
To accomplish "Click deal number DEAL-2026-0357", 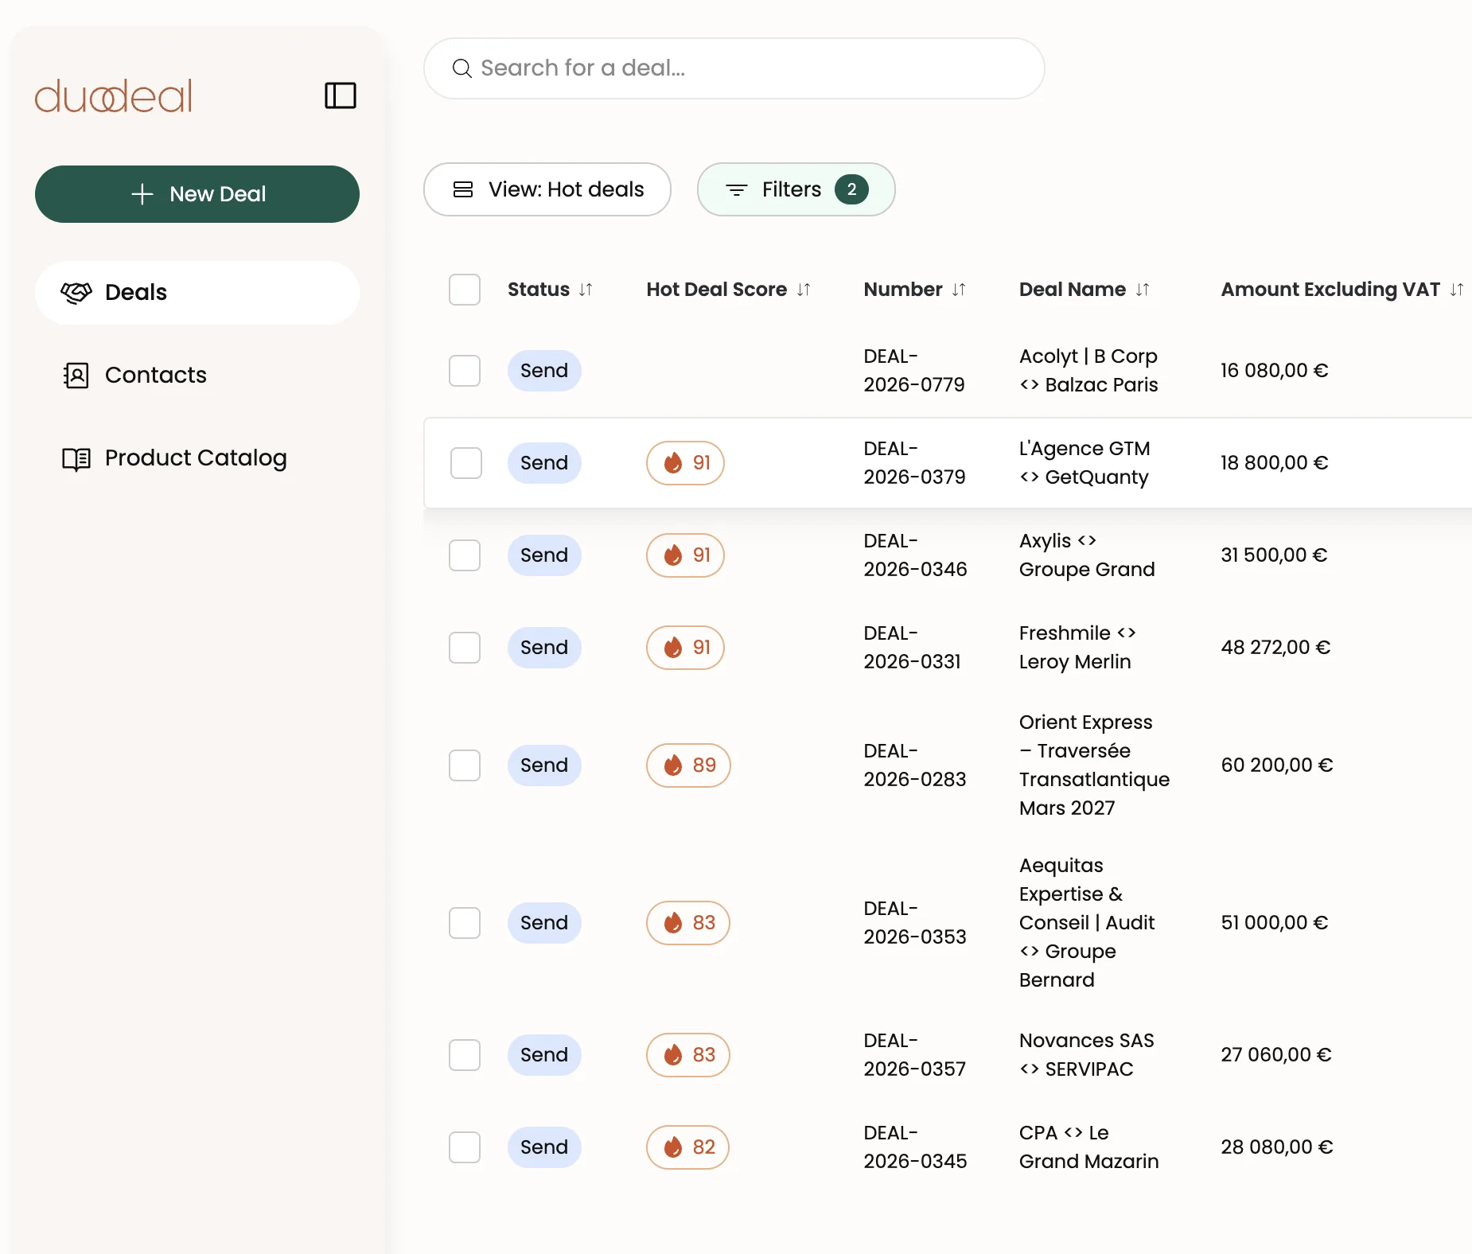I will pyautogui.click(x=915, y=1055).
